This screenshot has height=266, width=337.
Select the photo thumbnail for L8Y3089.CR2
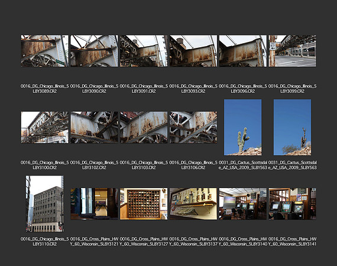pyautogui.click(x=45, y=51)
